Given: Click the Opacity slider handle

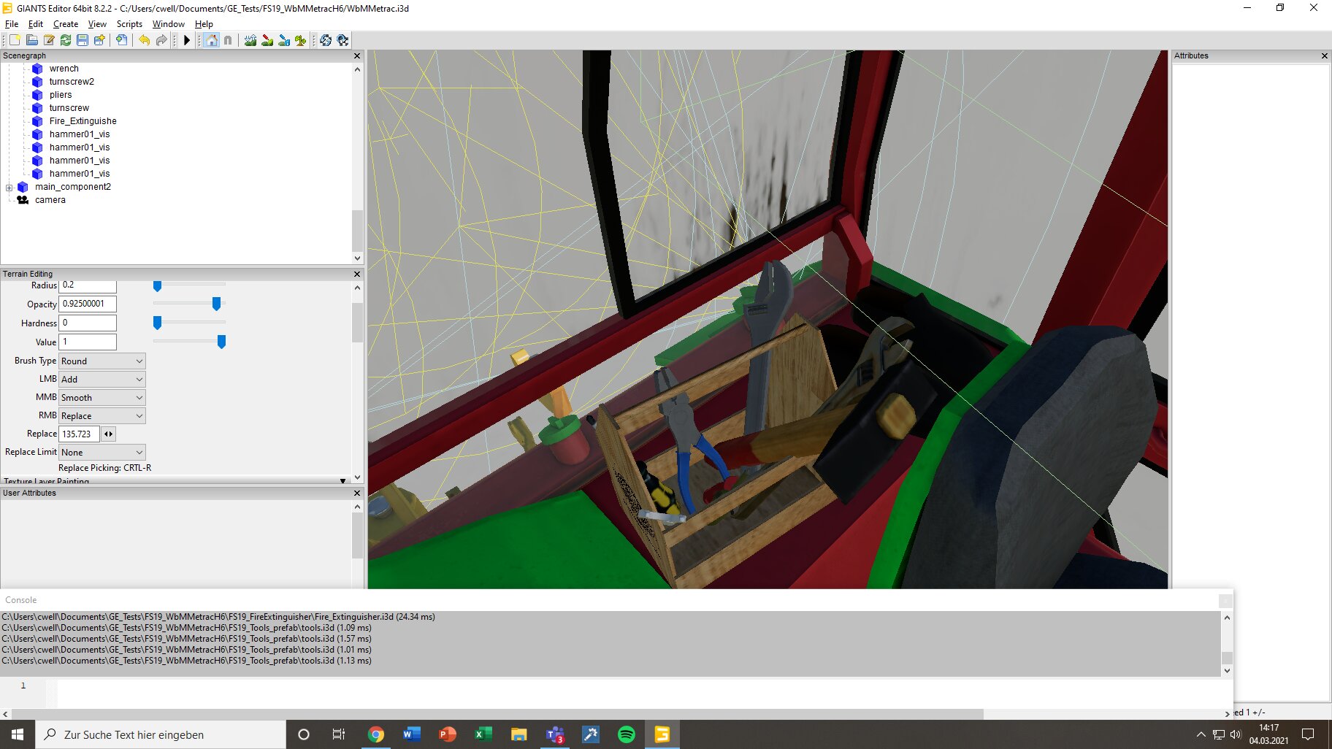Looking at the screenshot, I should [216, 304].
